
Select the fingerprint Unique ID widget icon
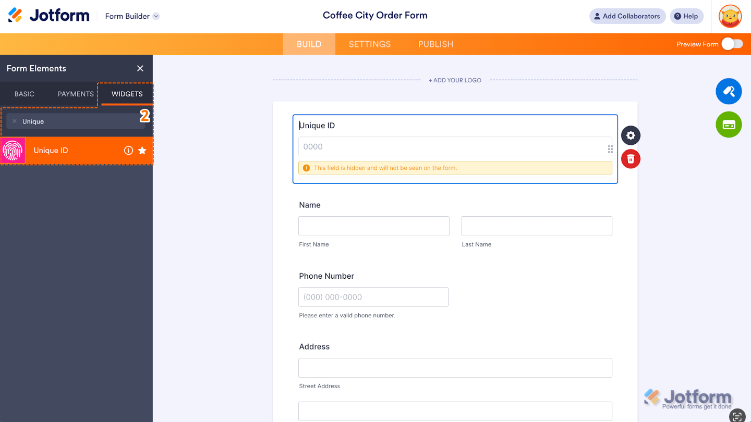coord(13,151)
